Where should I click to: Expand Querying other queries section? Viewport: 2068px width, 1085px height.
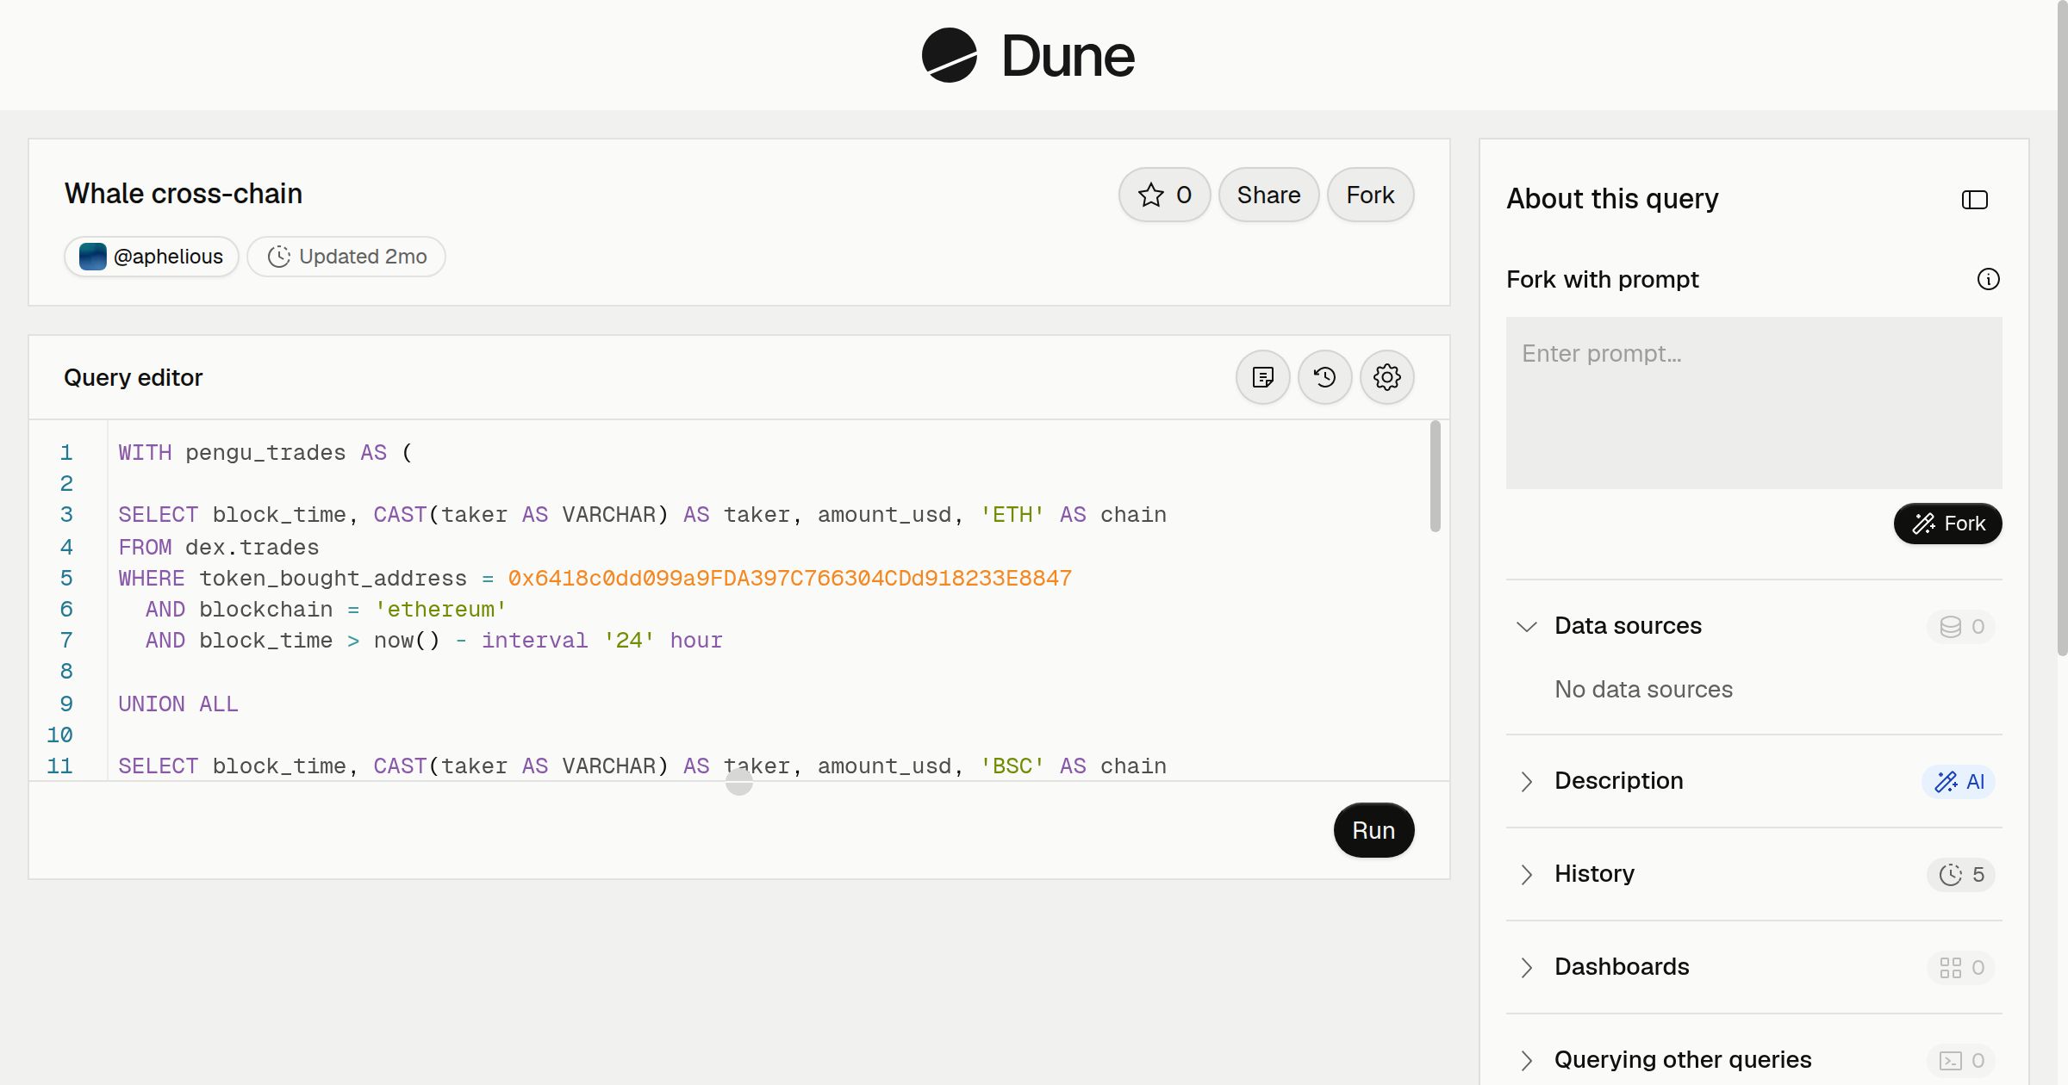1526,1060
